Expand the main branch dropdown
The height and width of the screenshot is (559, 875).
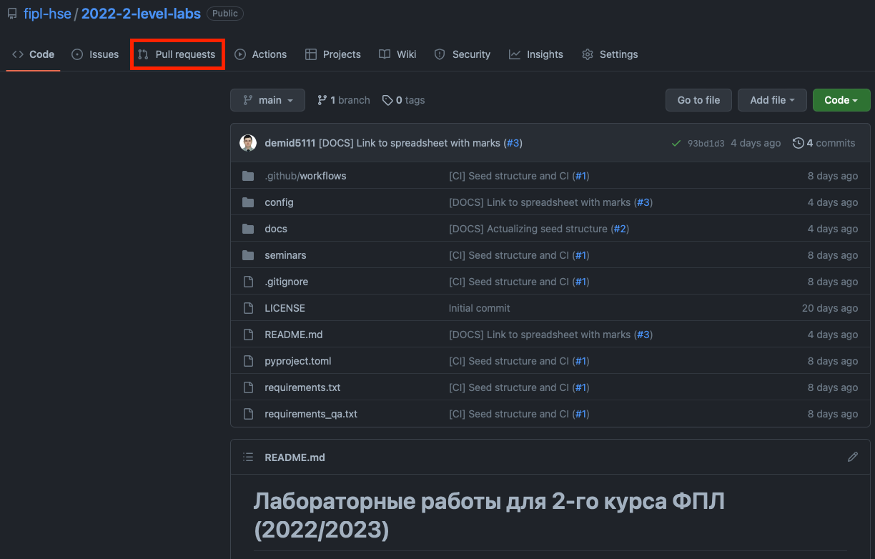(267, 100)
